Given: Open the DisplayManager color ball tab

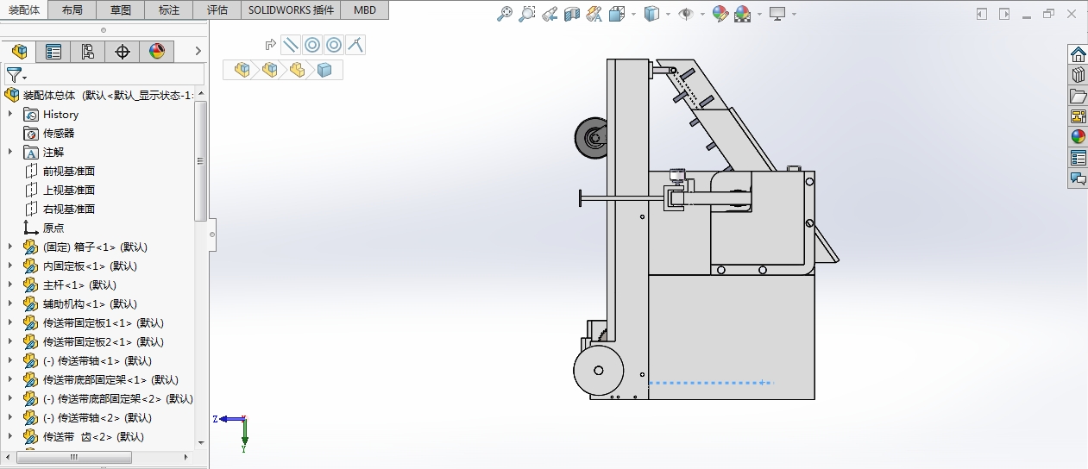Looking at the screenshot, I should 157,52.
